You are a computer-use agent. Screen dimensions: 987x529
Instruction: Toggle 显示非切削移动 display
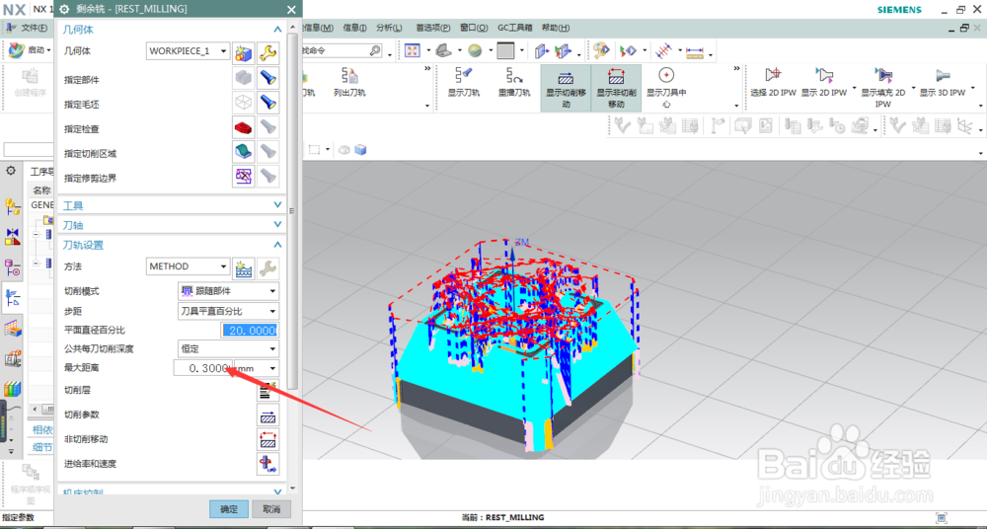[x=616, y=88]
